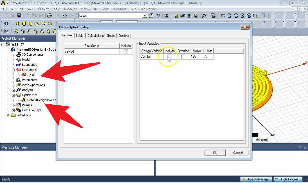Screen dimensions: 308x183
Task: Expand the Field Overlays tree node
Action: [x=13, y=110]
